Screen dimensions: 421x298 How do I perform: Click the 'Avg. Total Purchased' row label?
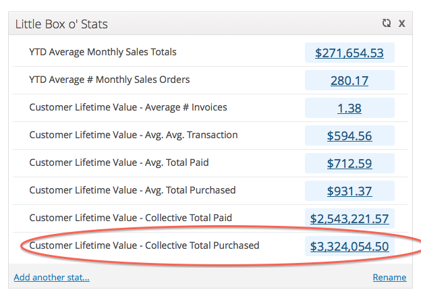(132, 190)
